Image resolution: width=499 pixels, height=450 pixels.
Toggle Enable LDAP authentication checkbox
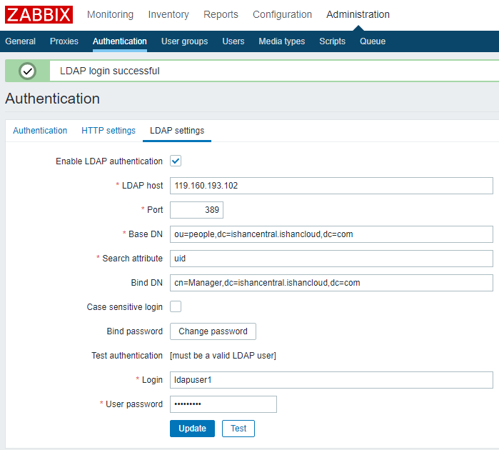coord(176,161)
